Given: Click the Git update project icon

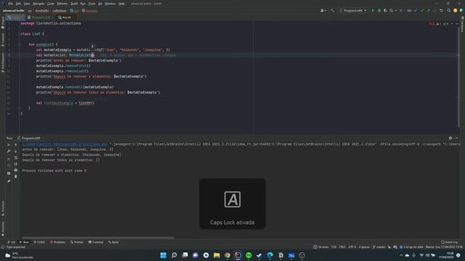Looking at the screenshot, I should coord(416,10).
